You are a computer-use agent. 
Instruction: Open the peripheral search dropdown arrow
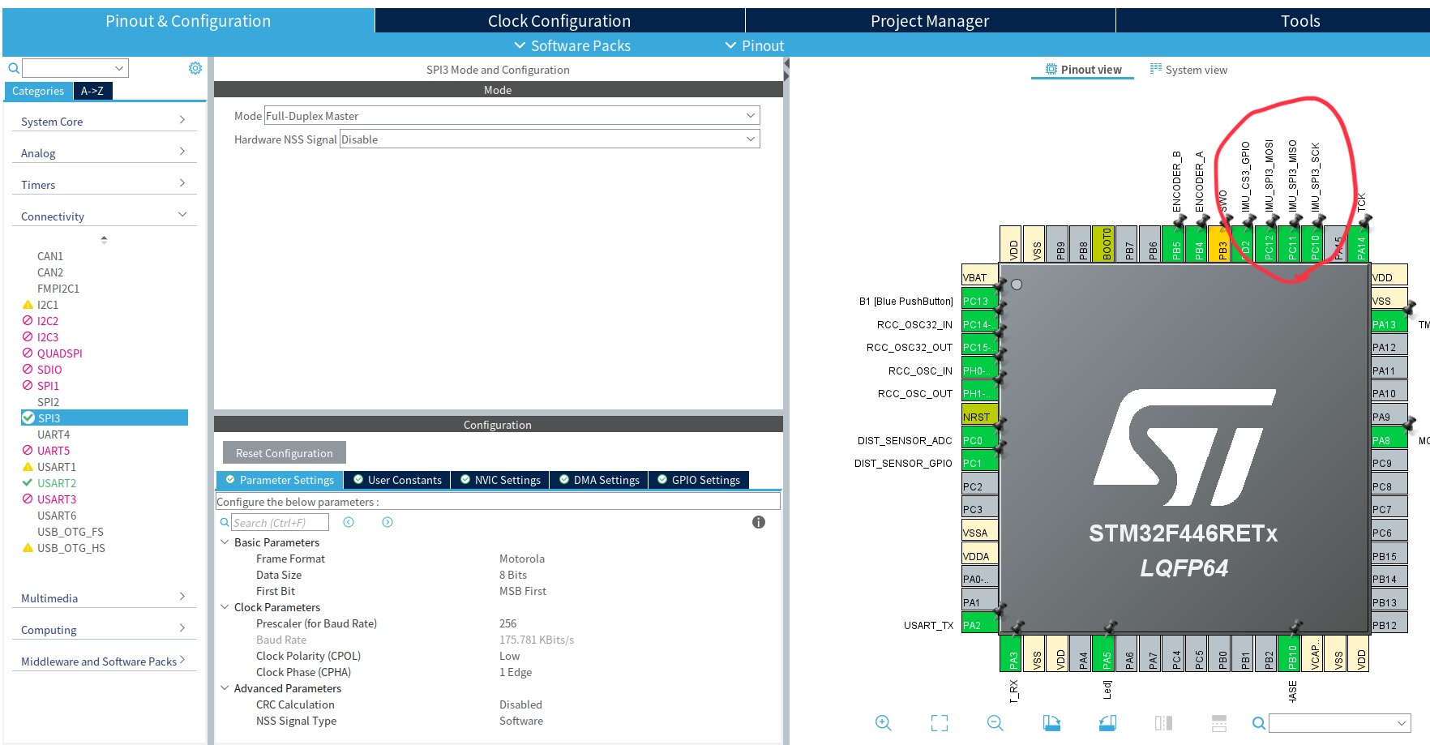coord(119,68)
